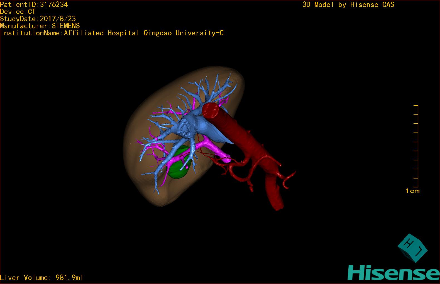This screenshot has width=440, height=284.
Task: Click the orientation cube in the corner
Action: pos(412,248)
